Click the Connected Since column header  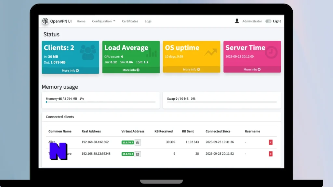tap(218, 131)
